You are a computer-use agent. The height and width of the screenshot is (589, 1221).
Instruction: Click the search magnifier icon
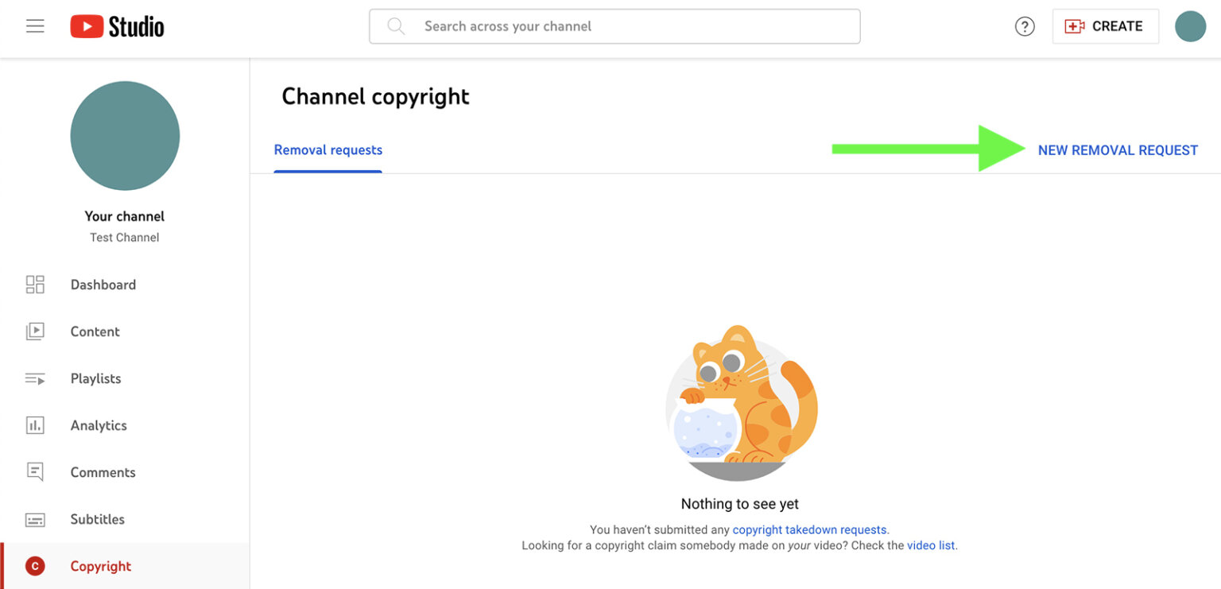395,26
